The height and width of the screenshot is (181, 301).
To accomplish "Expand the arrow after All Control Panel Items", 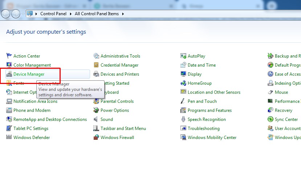I will (123, 14).
